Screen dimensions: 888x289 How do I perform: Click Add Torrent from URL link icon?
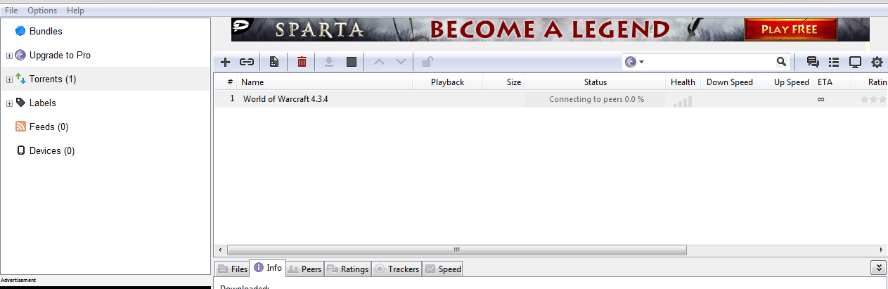click(247, 62)
